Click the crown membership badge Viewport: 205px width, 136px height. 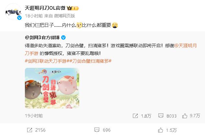(x=73, y=8)
